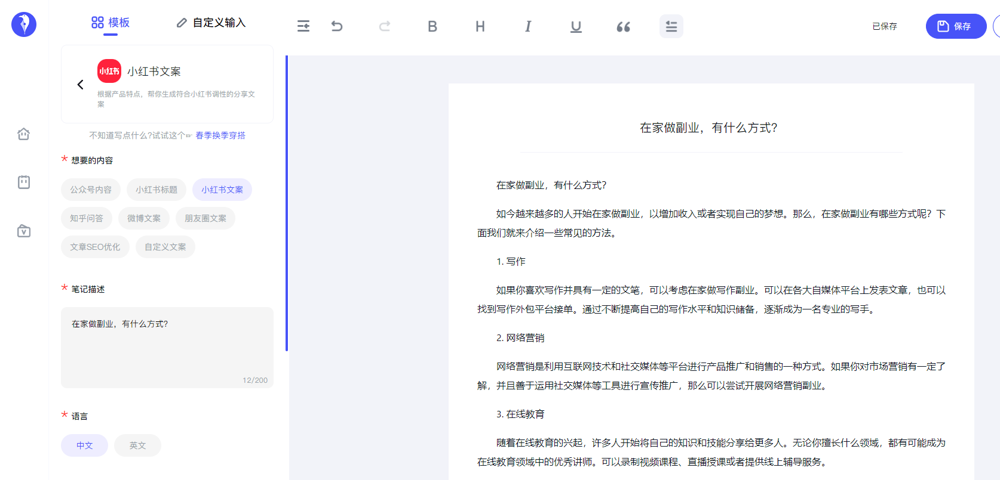
Task: Click the heading '1. 写作' in document
Action: [511, 261]
